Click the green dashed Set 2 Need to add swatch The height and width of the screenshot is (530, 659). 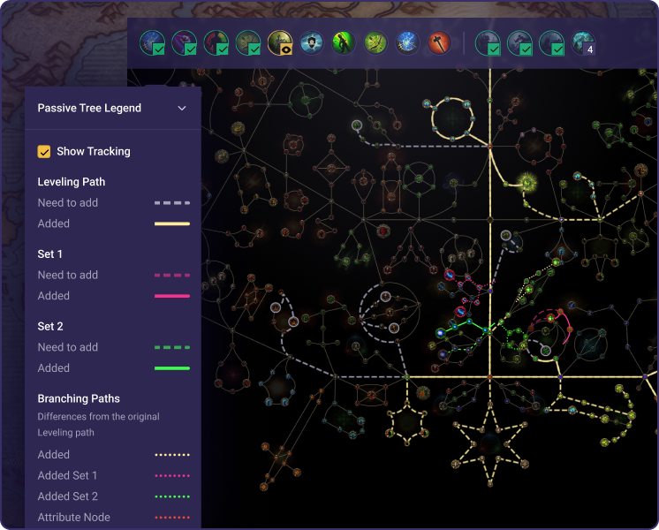(172, 347)
